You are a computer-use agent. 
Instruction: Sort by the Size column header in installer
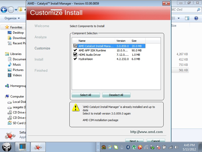[138, 41]
